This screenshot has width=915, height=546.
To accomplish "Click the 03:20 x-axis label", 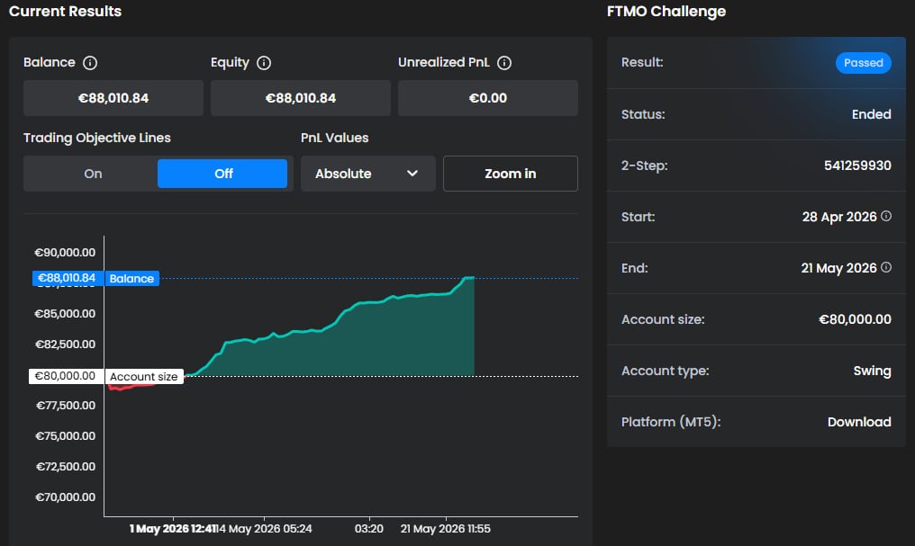I will 369,529.
